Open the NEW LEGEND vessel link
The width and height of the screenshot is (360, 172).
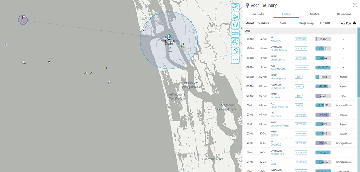(278, 88)
